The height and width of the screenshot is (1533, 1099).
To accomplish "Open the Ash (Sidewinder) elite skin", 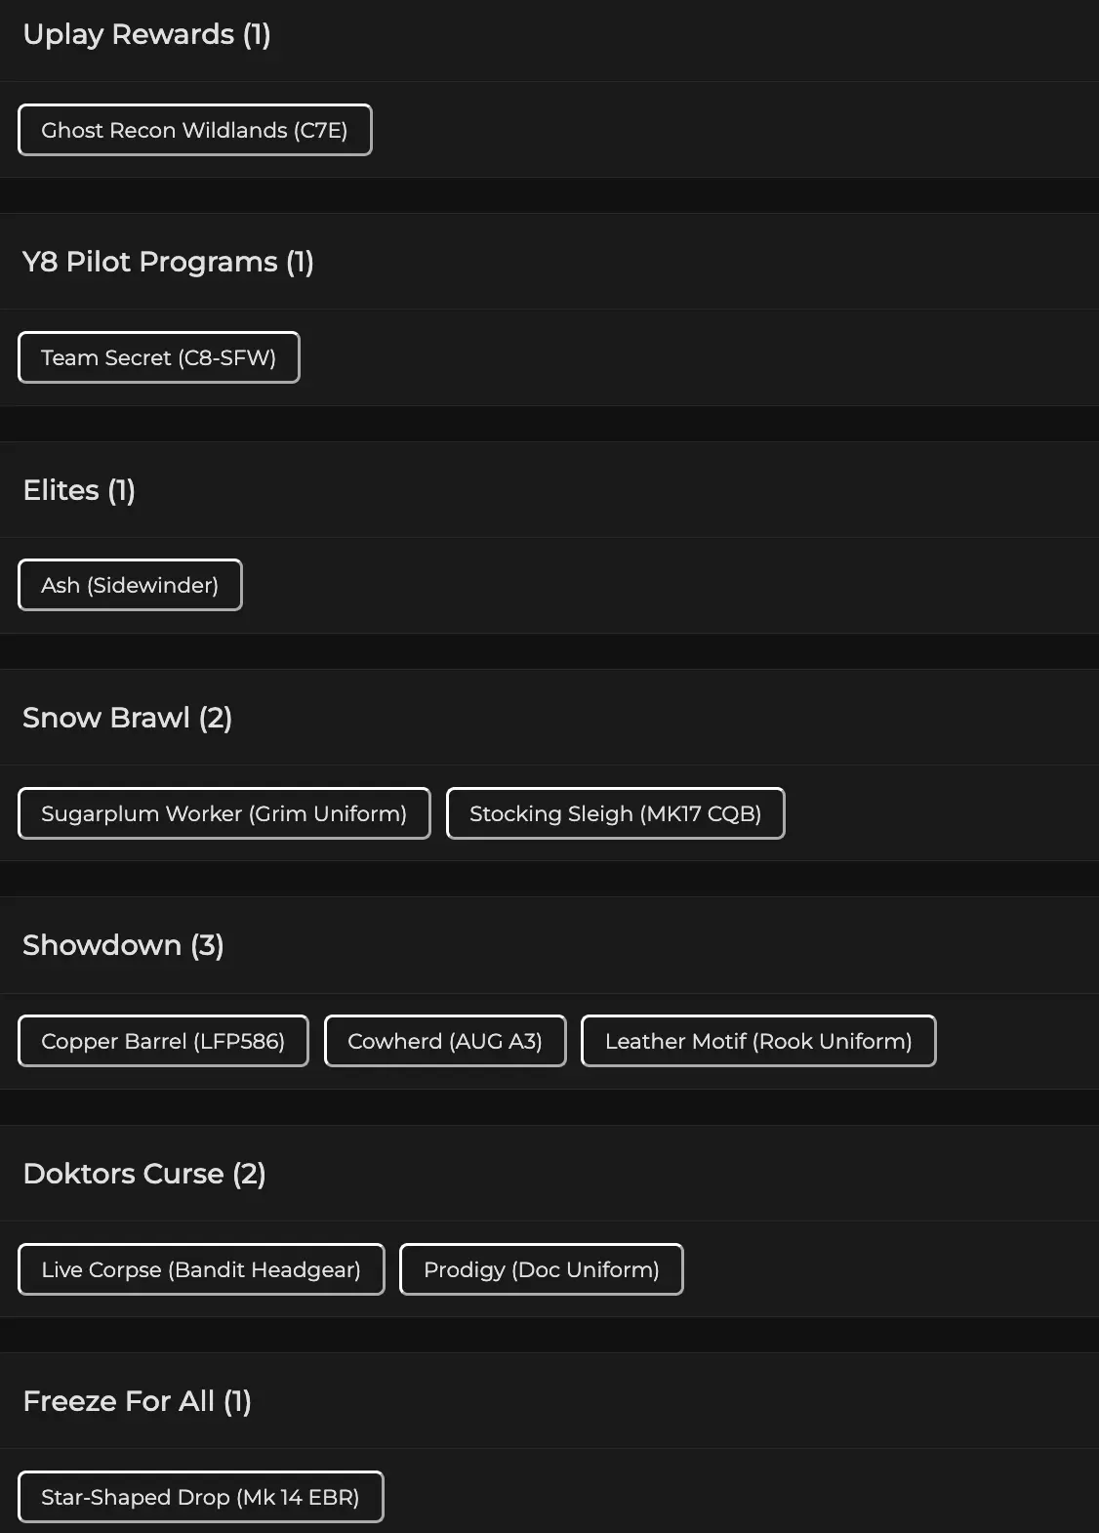I will coord(130,585).
